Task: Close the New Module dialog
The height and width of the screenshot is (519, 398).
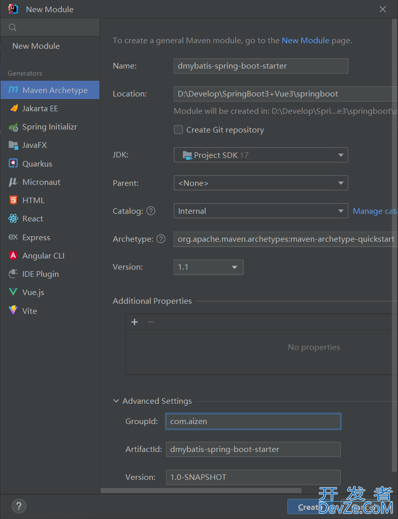Action: [x=383, y=9]
